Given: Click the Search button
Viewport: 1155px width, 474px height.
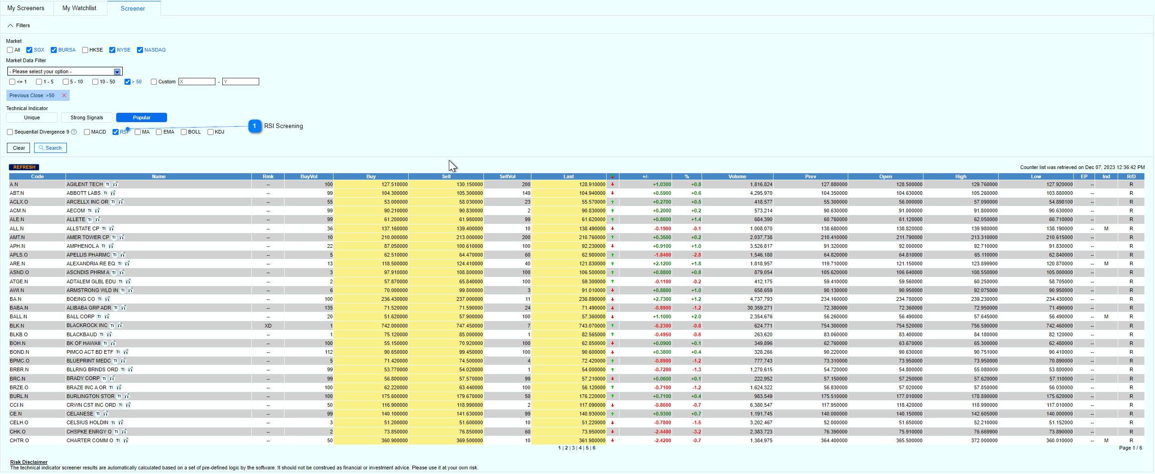Looking at the screenshot, I should (50, 148).
